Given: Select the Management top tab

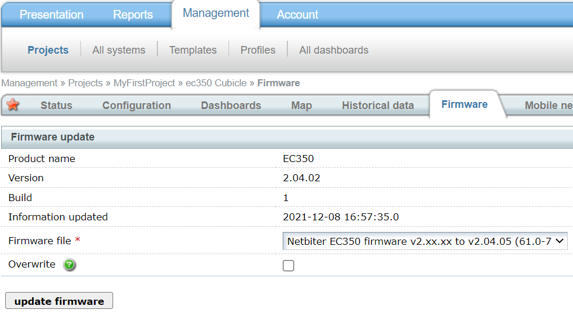Looking at the screenshot, I should pos(216,13).
